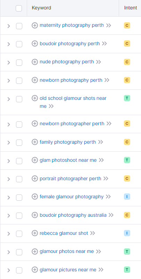Viewport: 141px width, 279px height.
Task: Click the C intent badge for maternity photography perth
Action: click(127, 25)
